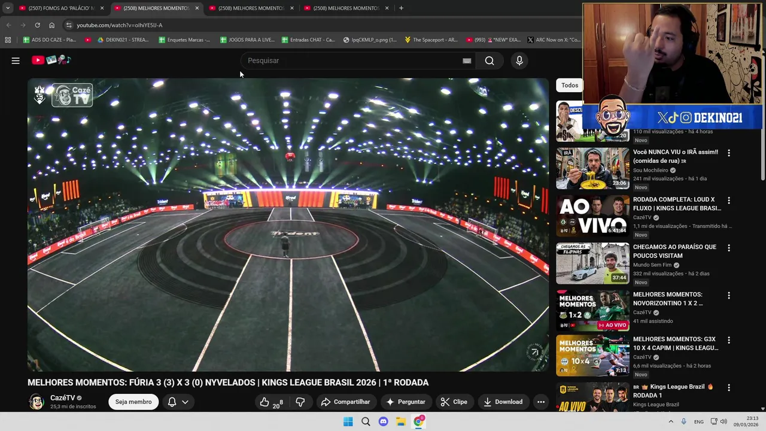
Task: Open the Perguntar AI button
Action: pos(406,402)
